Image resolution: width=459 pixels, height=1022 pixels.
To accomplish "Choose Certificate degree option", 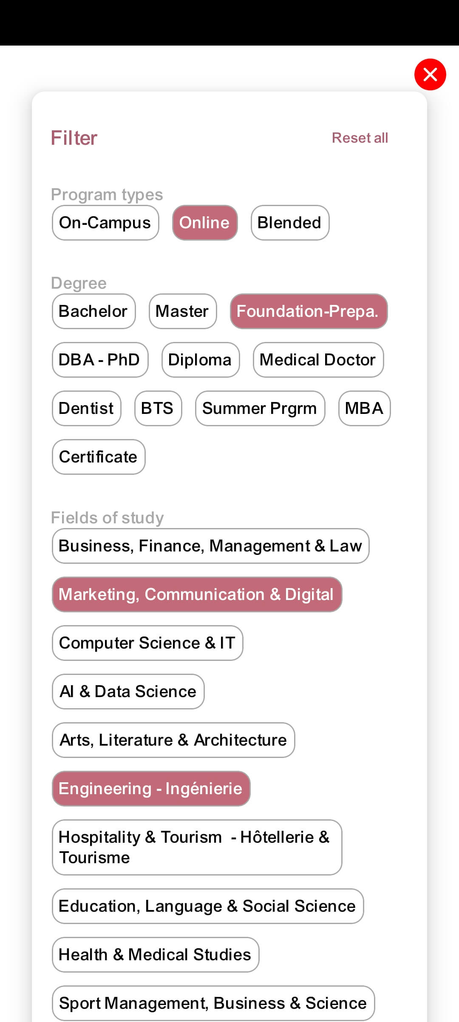I will pos(98,457).
